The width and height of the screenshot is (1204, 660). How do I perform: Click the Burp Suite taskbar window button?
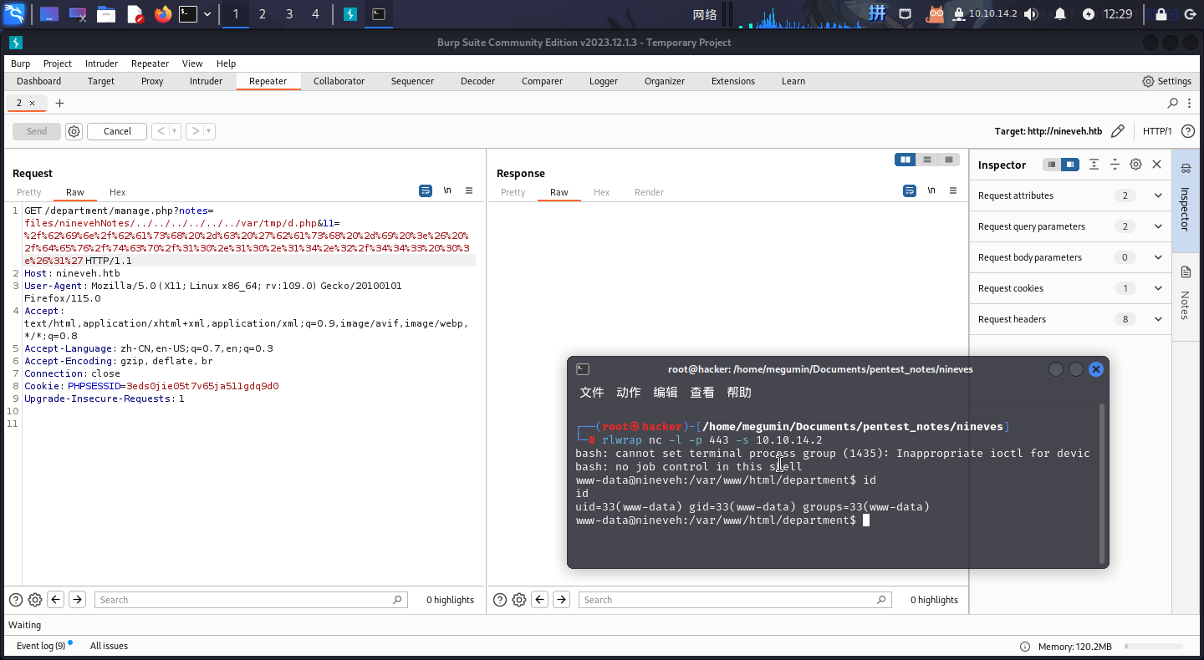point(351,13)
